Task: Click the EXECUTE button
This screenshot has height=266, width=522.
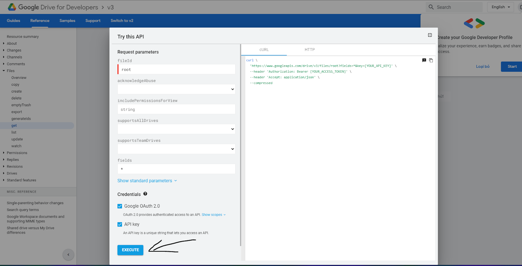Action: 130,250
